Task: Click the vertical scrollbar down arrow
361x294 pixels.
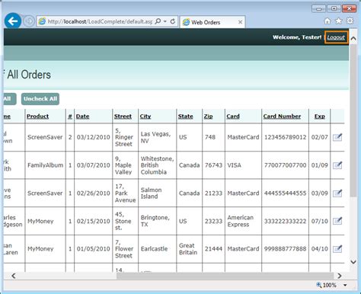Action: 353,262
